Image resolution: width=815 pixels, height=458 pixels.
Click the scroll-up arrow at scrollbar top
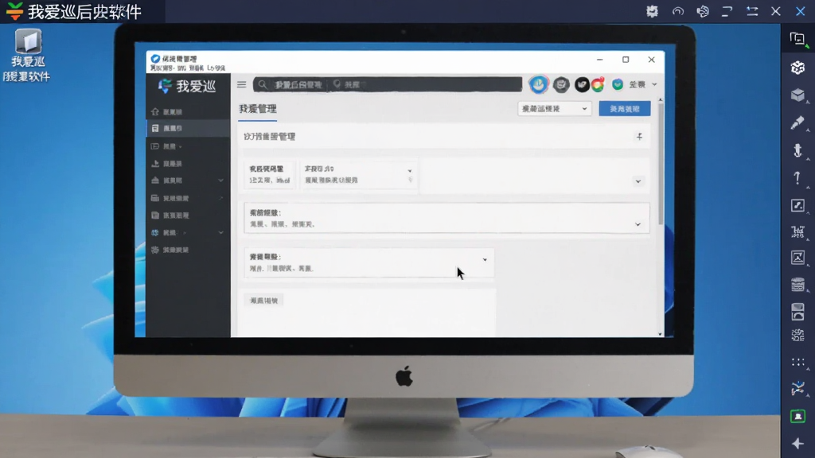click(660, 99)
